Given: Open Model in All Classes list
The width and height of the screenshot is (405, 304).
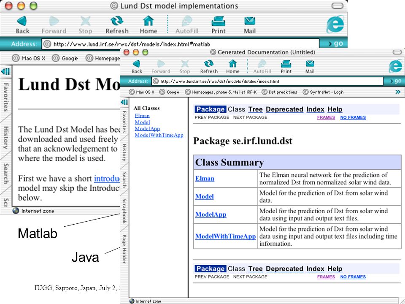Looking at the screenshot, I should point(142,122).
